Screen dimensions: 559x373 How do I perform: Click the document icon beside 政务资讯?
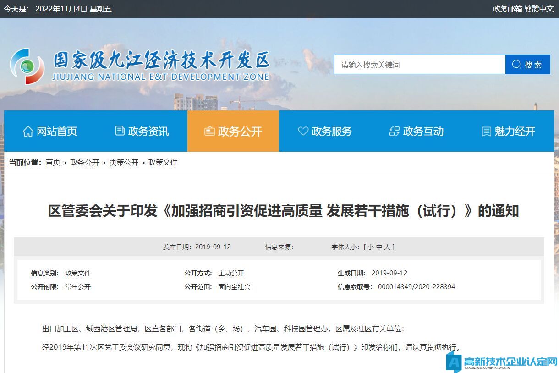[120, 131]
